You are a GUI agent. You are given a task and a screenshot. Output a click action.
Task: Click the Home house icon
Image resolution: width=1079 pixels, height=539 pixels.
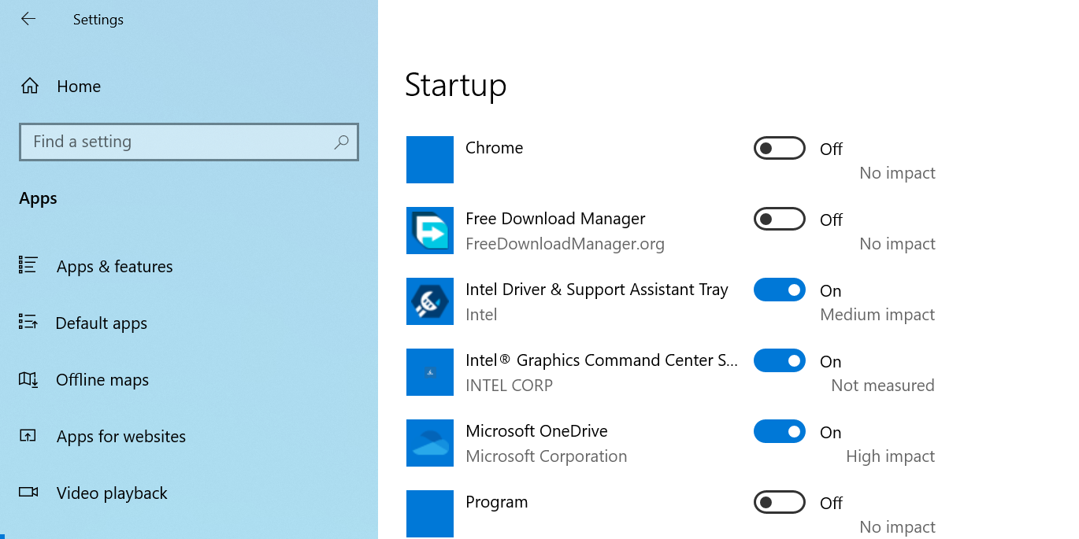point(30,86)
